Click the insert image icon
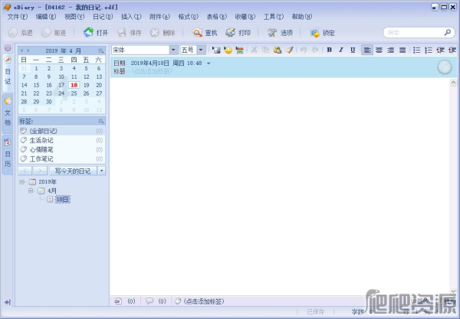 point(217,50)
